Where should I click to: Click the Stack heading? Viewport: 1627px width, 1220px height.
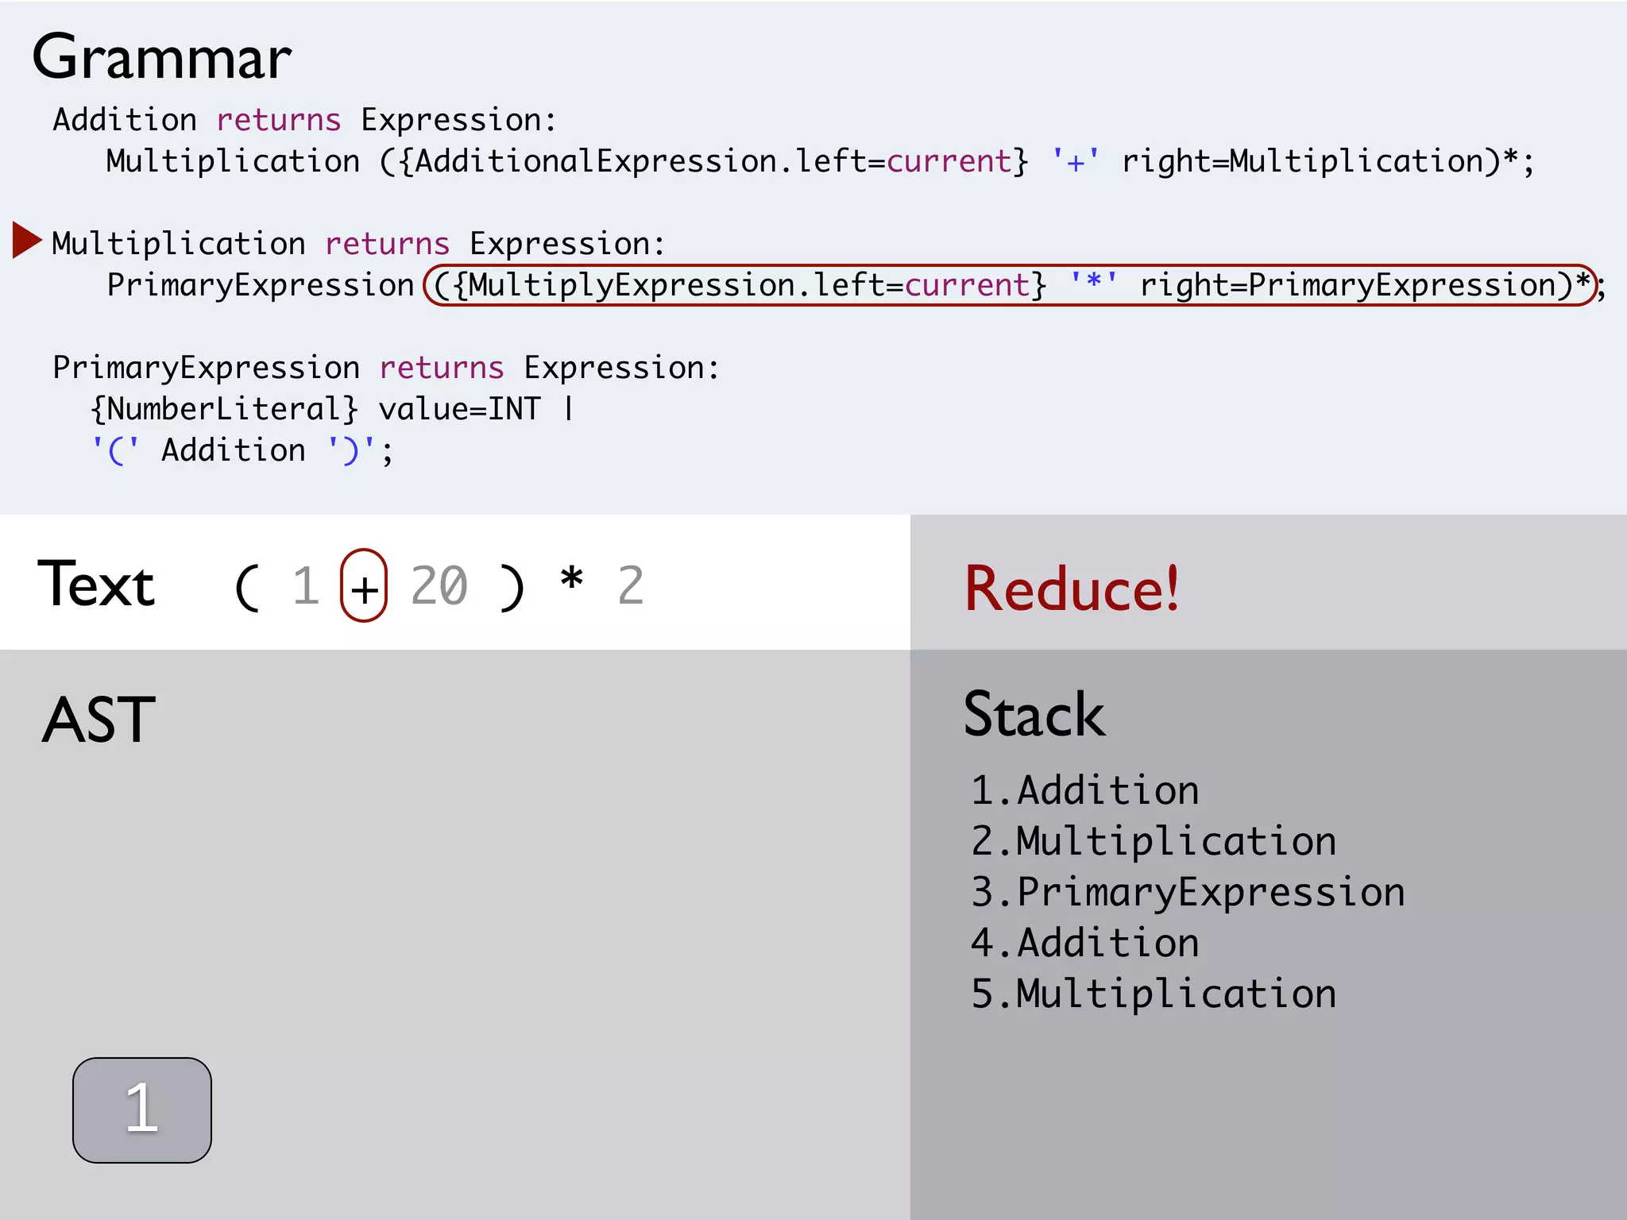pyautogui.click(x=1034, y=714)
